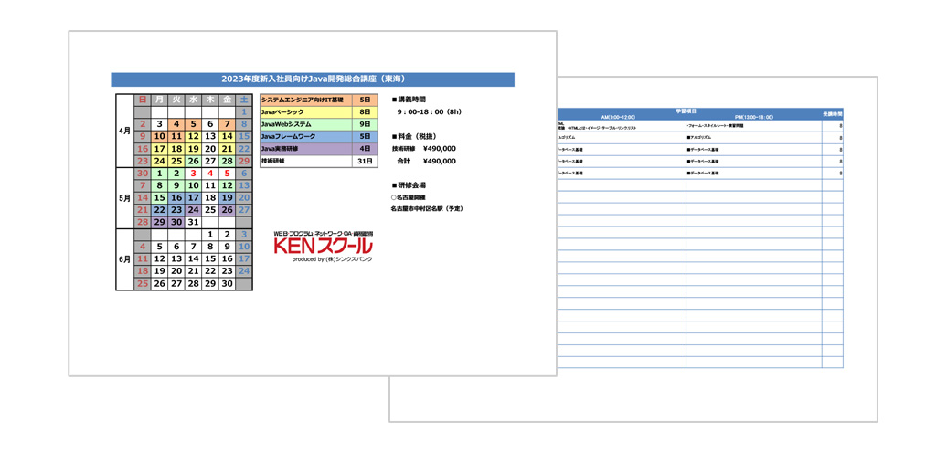Select the blue May 22 cell
Screen dimensions: 947x453
159,210
